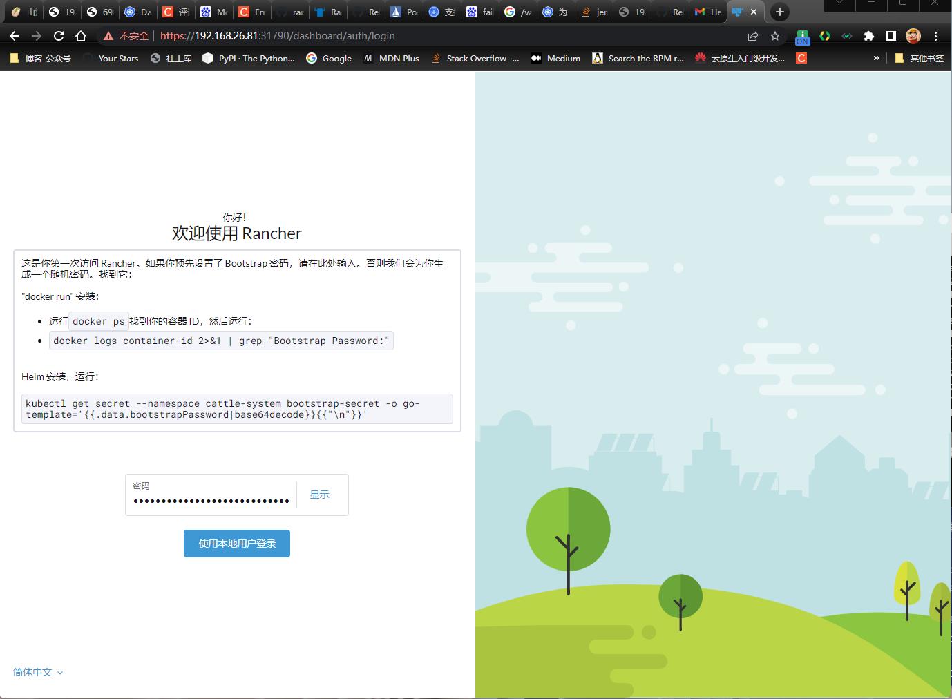952x699 pixels.
Task: Bookmark this page with the star icon
Action: 775,36
